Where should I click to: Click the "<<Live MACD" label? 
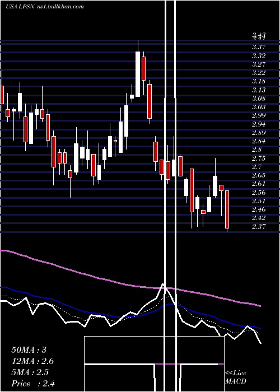[x=236, y=377]
